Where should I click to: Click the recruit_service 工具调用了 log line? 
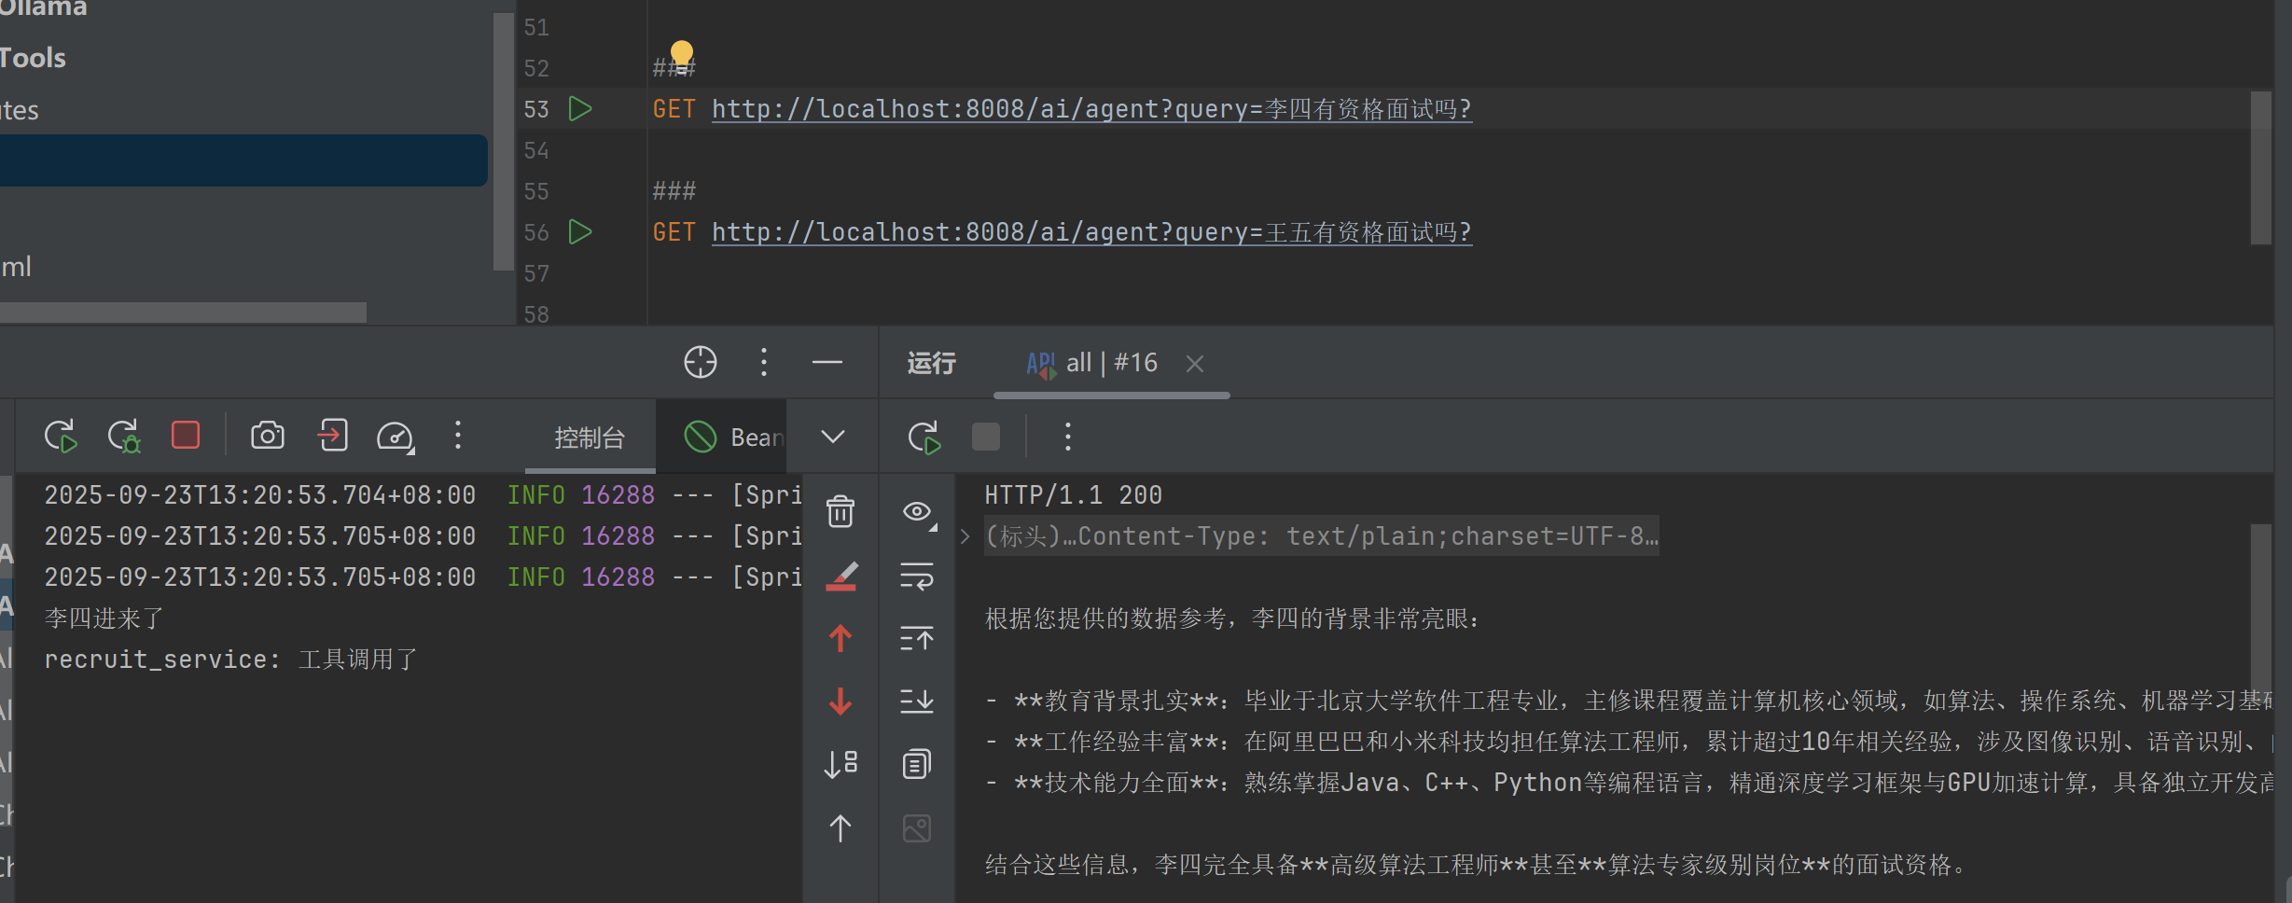[231, 660]
